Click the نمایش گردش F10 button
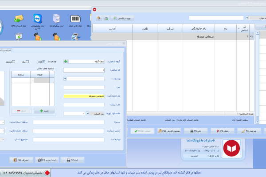This screenshot has width=266, height=177. (x=169, y=131)
